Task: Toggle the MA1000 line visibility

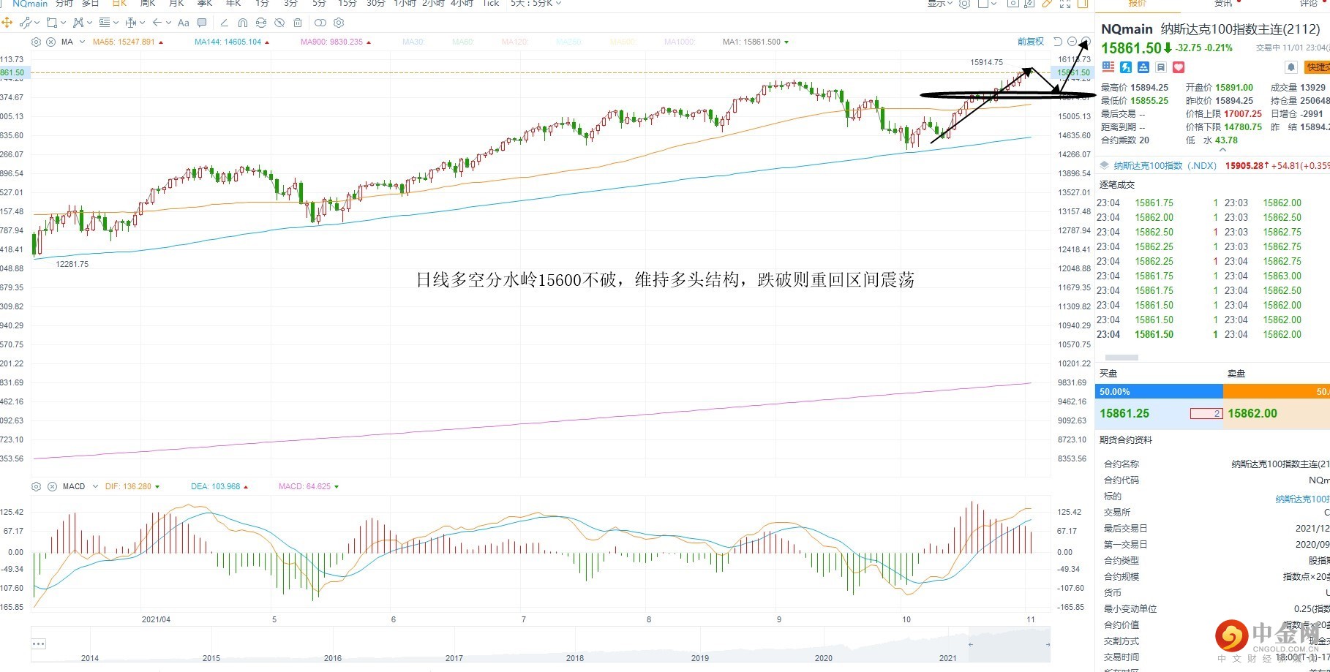Action: coord(680,42)
